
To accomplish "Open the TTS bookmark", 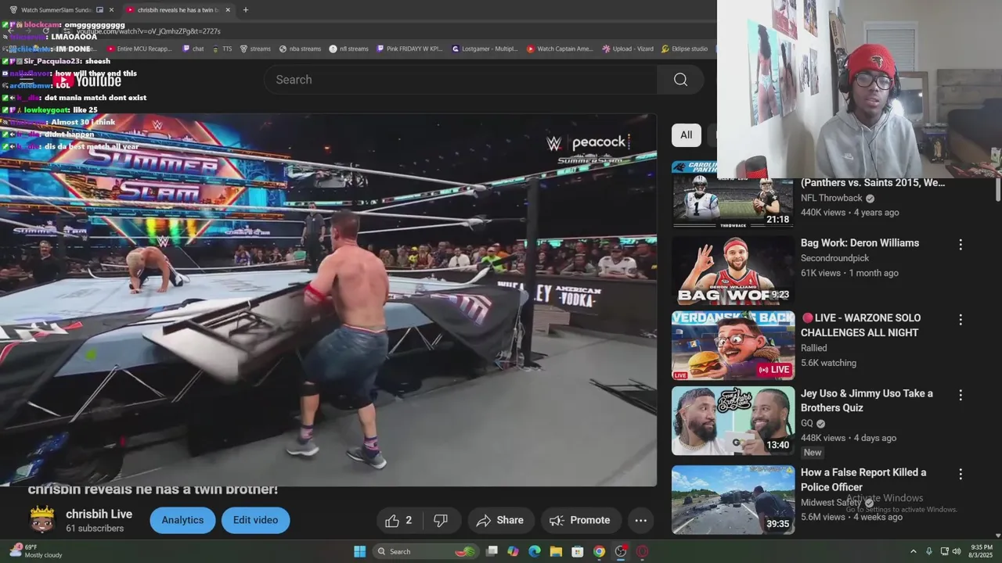I will tap(222, 48).
